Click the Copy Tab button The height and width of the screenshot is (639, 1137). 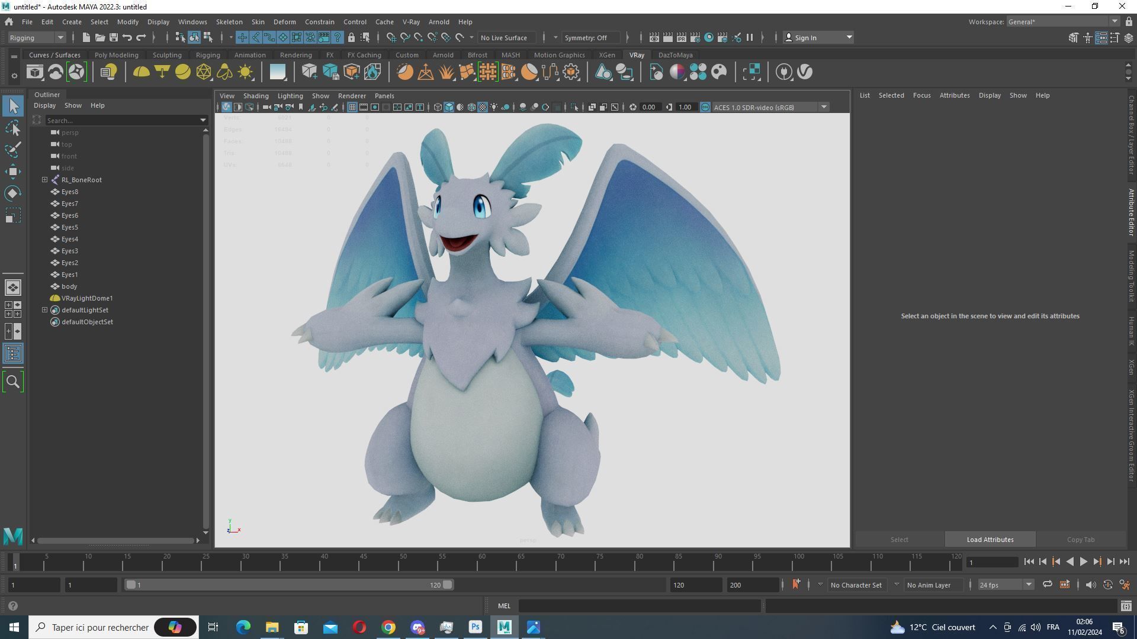coord(1081,540)
